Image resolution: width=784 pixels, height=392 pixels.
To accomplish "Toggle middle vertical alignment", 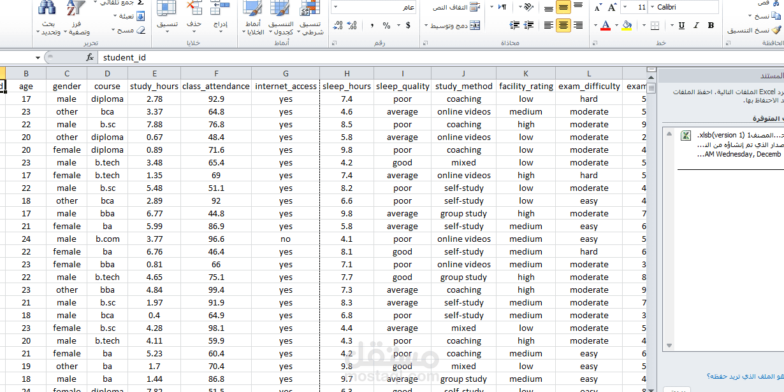I will click(563, 7).
